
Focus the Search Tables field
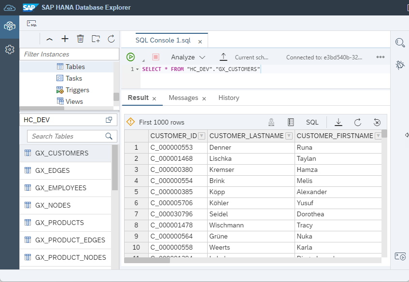click(x=72, y=136)
